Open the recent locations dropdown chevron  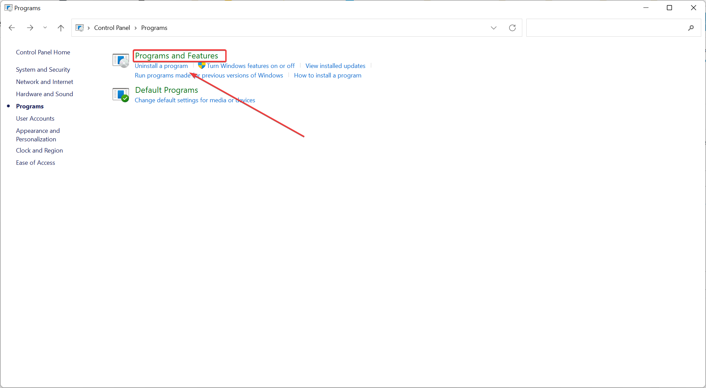[45, 28]
